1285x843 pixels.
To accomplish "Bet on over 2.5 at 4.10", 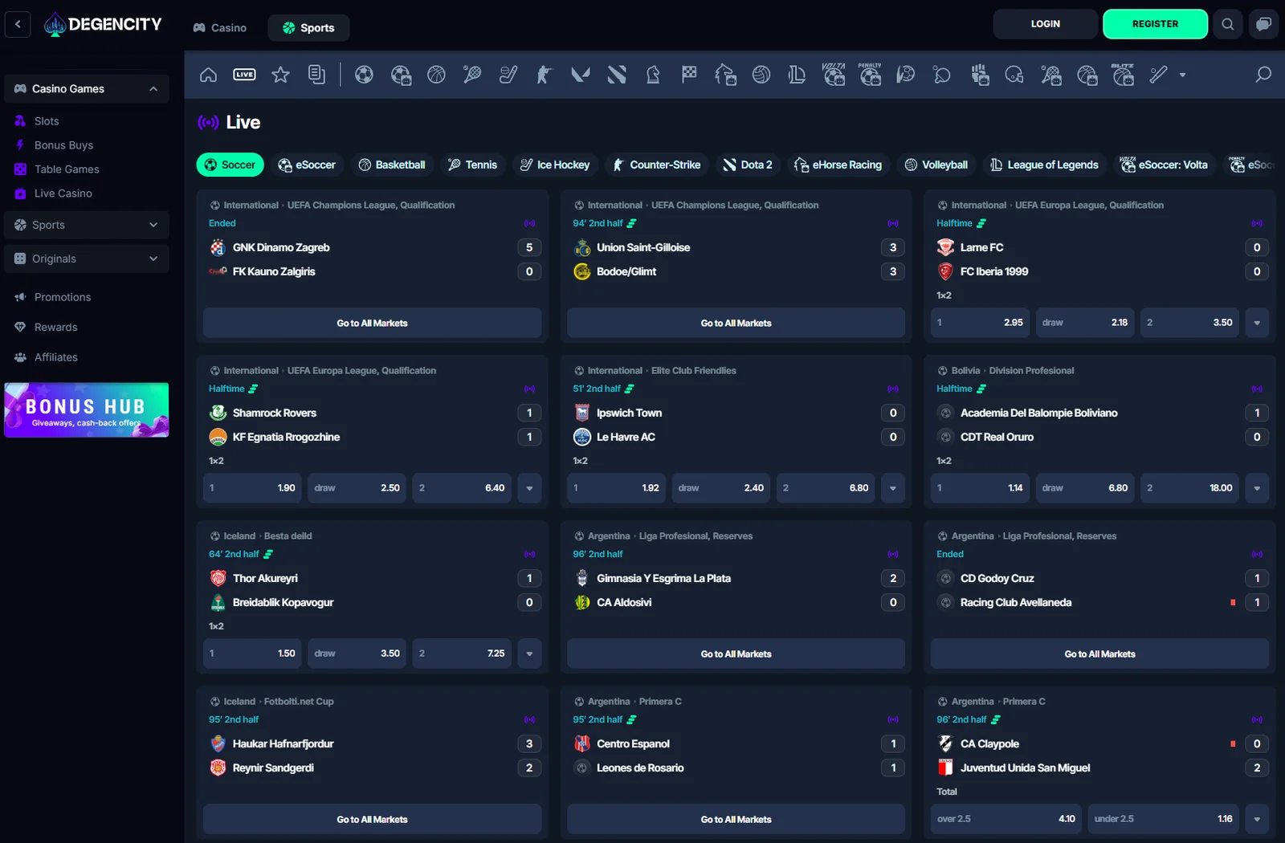I will point(1006,819).
